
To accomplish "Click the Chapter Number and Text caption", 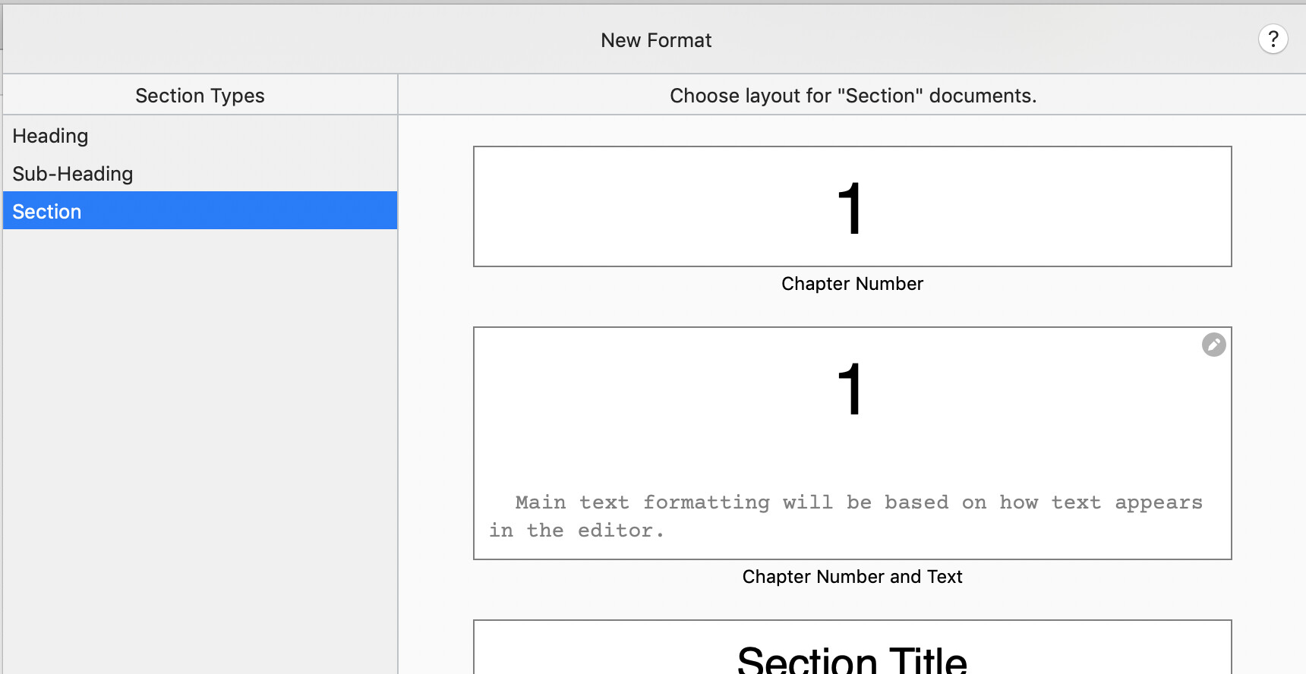I will coord(852,577).
